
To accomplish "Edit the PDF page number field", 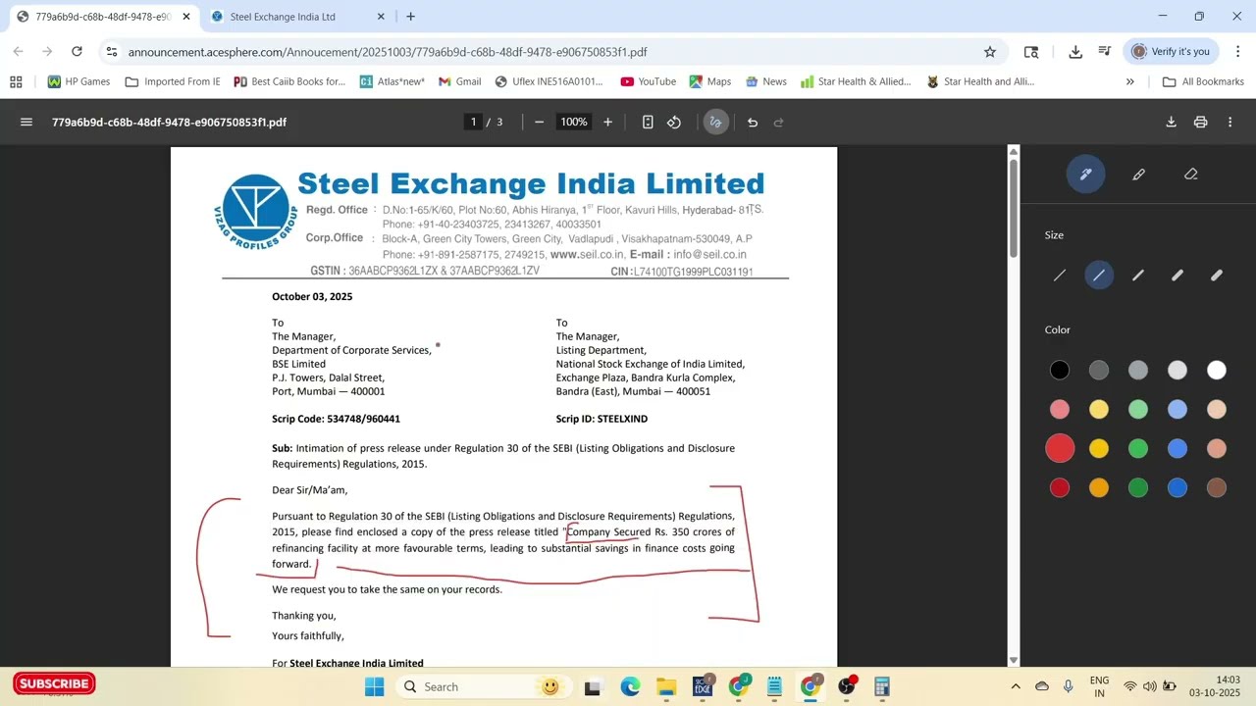I will (473, 123).
